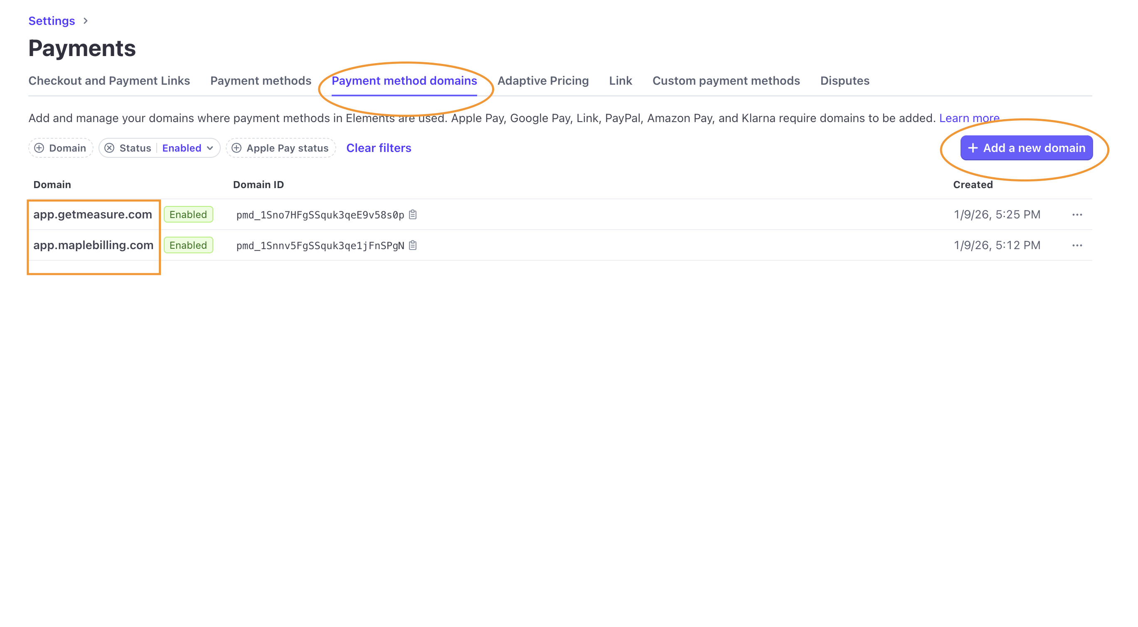Select the Custom payment methods tab

point(726,81)
